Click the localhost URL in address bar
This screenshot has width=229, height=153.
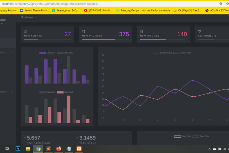[x=50, y=4]
